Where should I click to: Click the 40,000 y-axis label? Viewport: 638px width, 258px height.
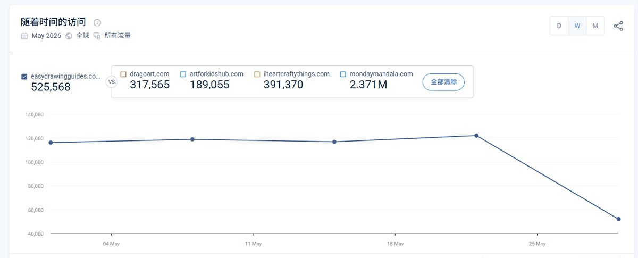35,234
